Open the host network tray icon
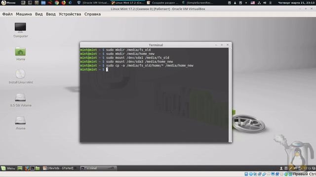316x177 pixels. [x=259, y=3]
